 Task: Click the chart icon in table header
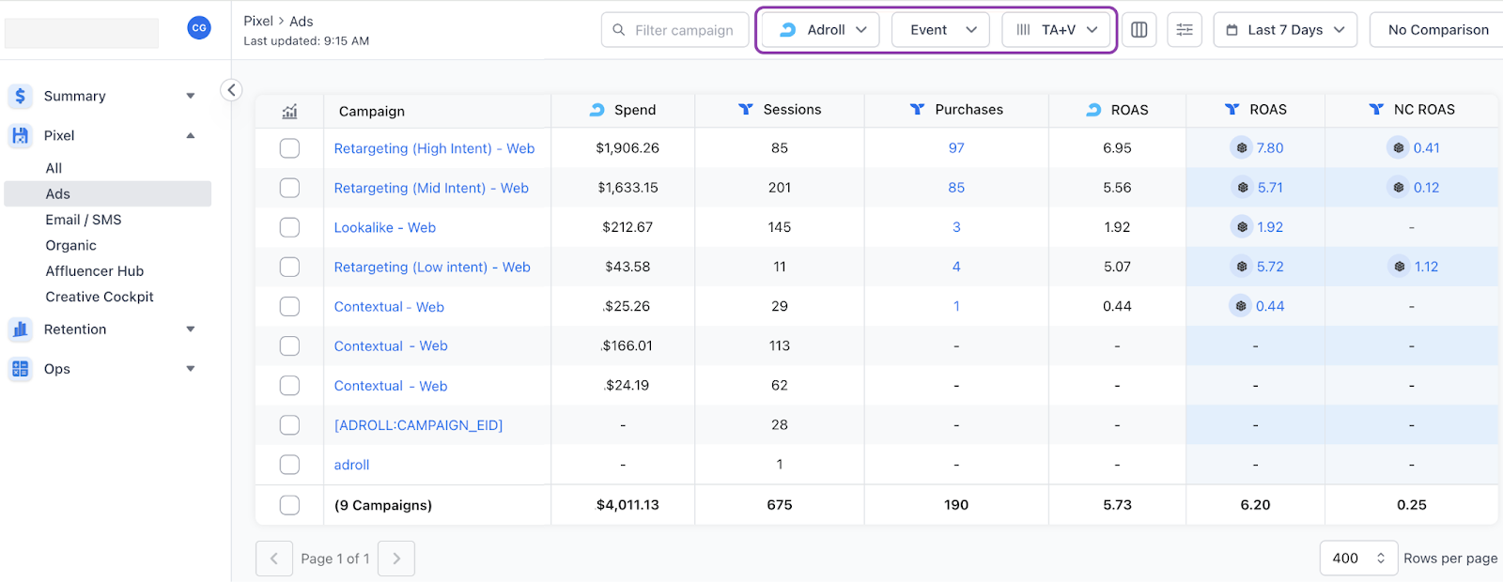point(289,112)
